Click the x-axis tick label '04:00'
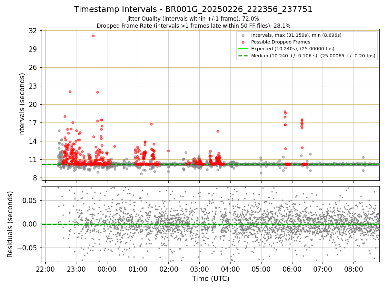 click(x=230, y=269)
